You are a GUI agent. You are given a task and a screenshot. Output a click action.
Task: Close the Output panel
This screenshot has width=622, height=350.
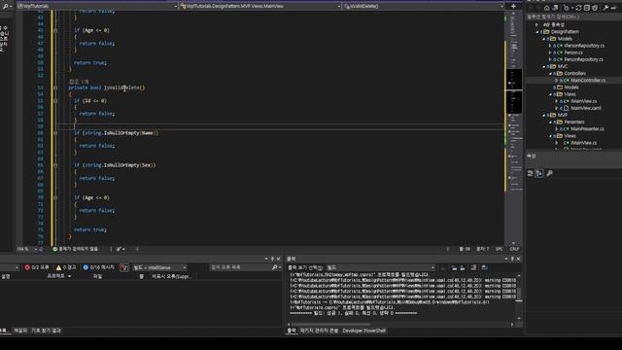point(518,259)
